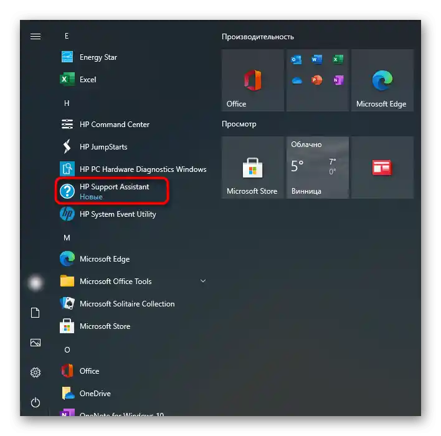Click the Производительность group header

(258, 37)
